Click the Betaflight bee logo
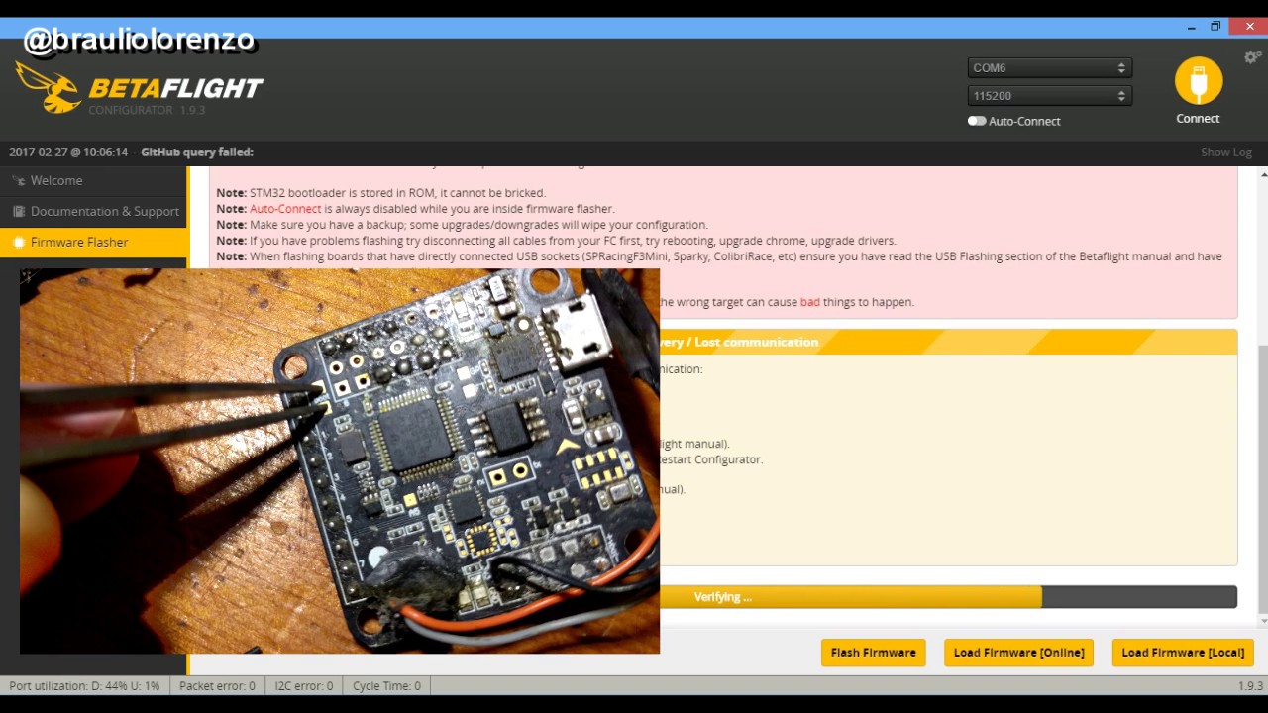This screenshot has height=713, width=1268. click(x=49, y=87)
